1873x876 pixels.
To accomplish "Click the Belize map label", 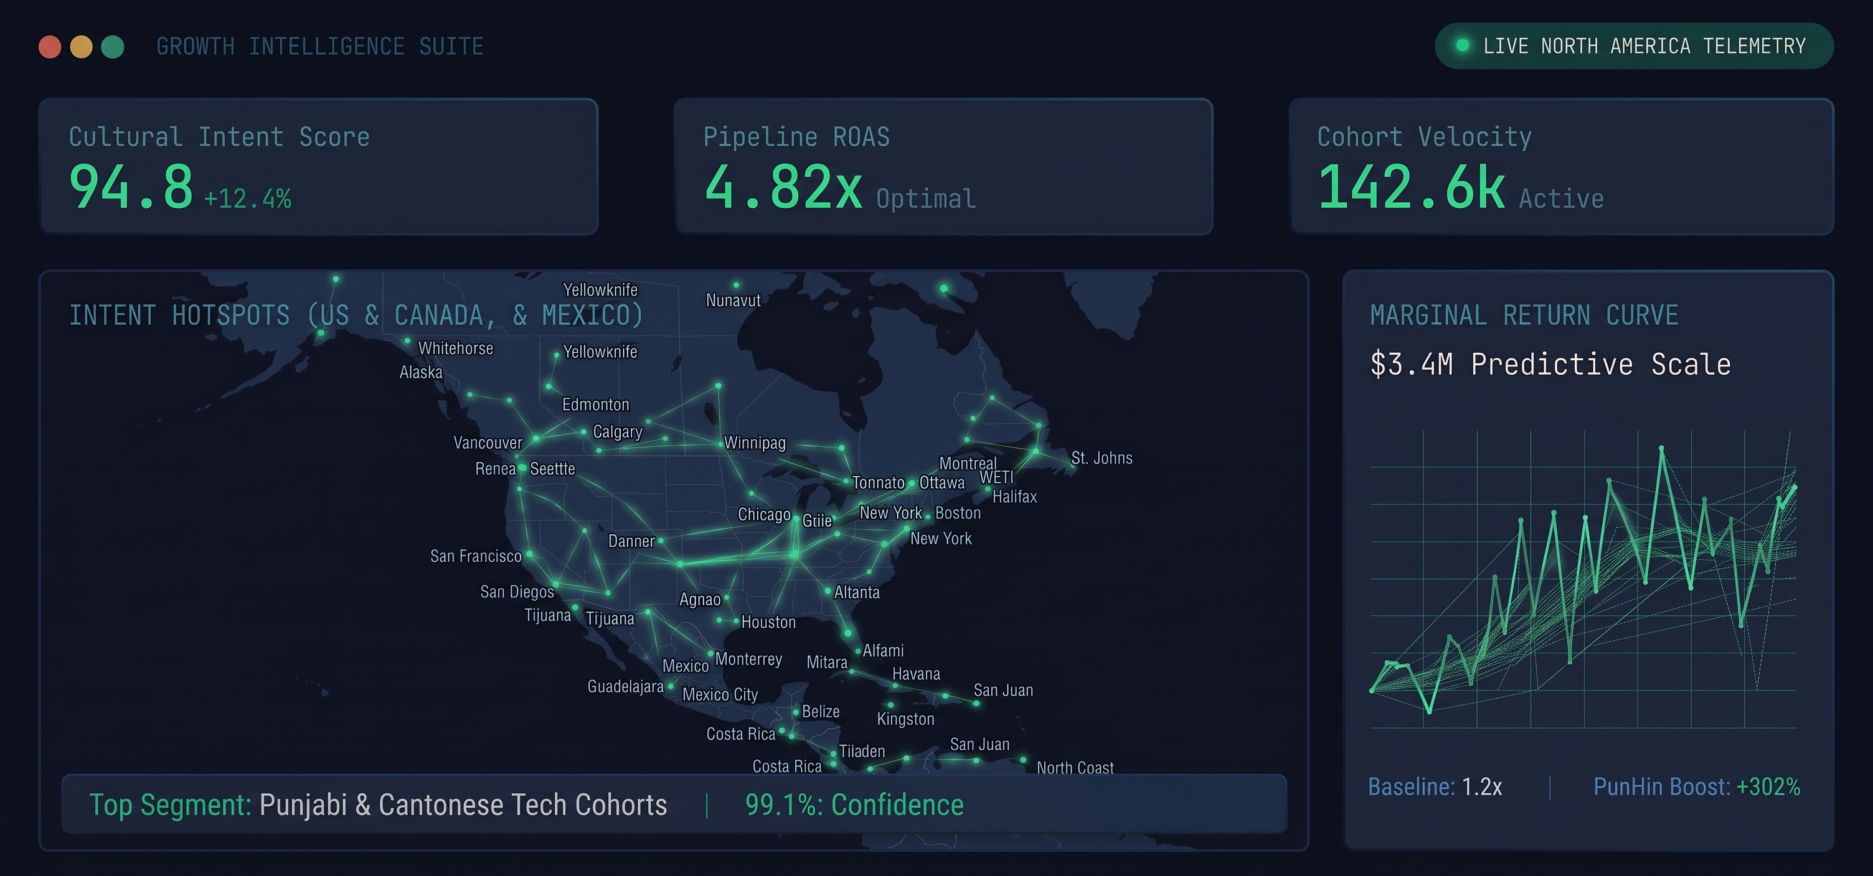I will pyautogui.click(x=820, y=711).
